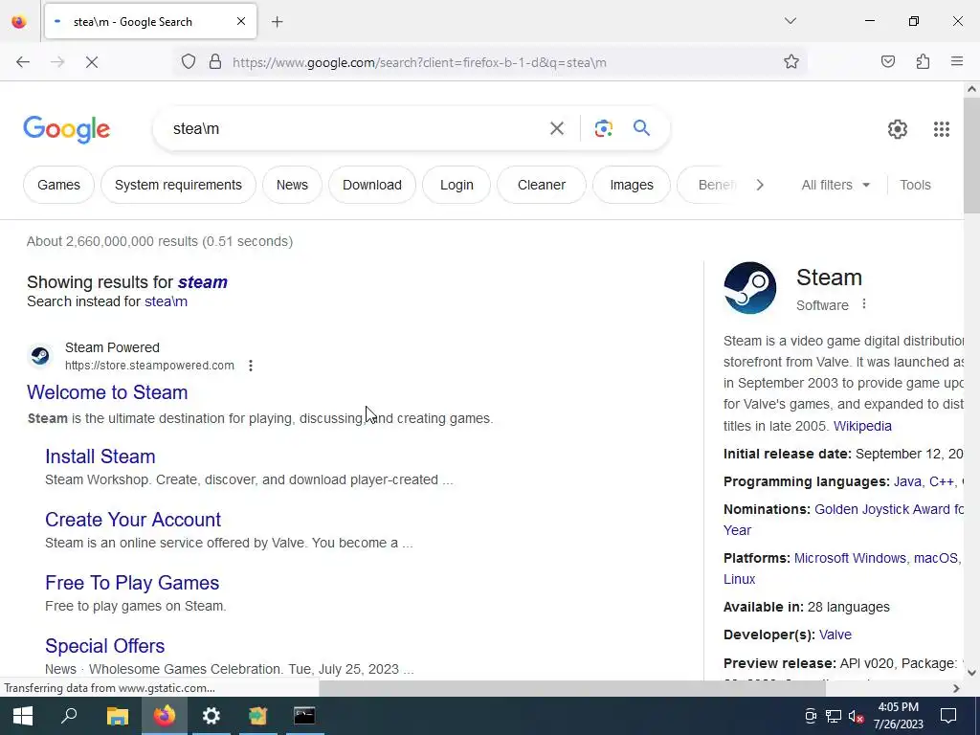
Task: Click the corrected term steam link
Action: click(203, 282)
